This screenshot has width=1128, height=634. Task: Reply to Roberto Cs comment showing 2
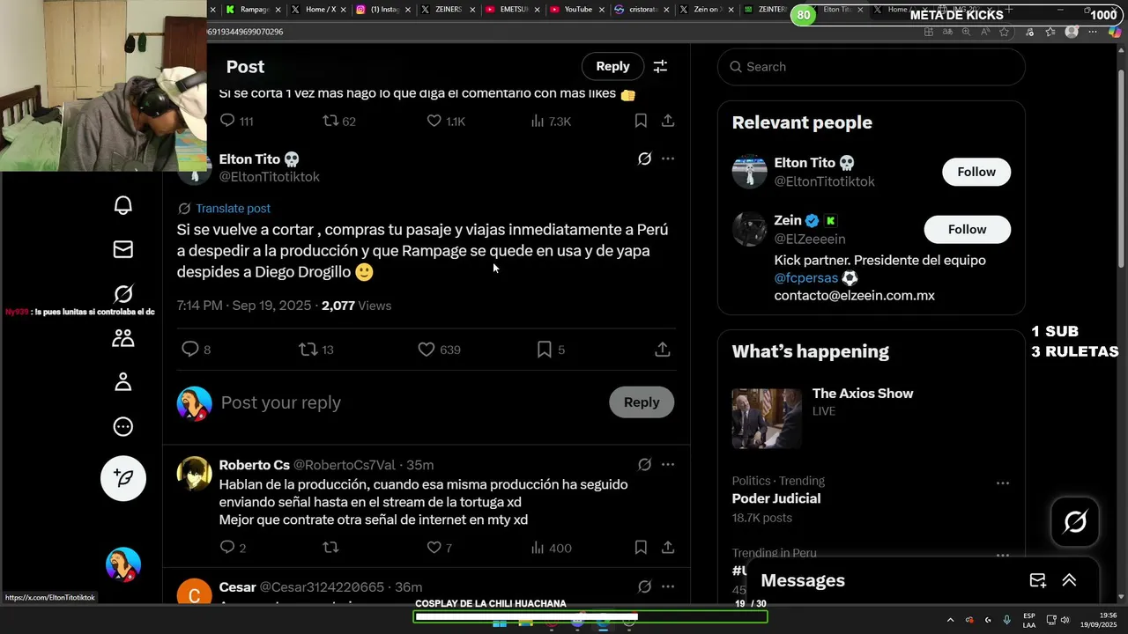coord(233,548)
